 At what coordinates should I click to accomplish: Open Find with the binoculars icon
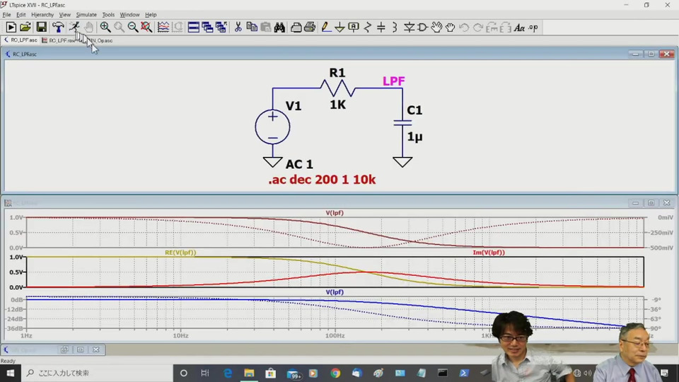(279, 28)
